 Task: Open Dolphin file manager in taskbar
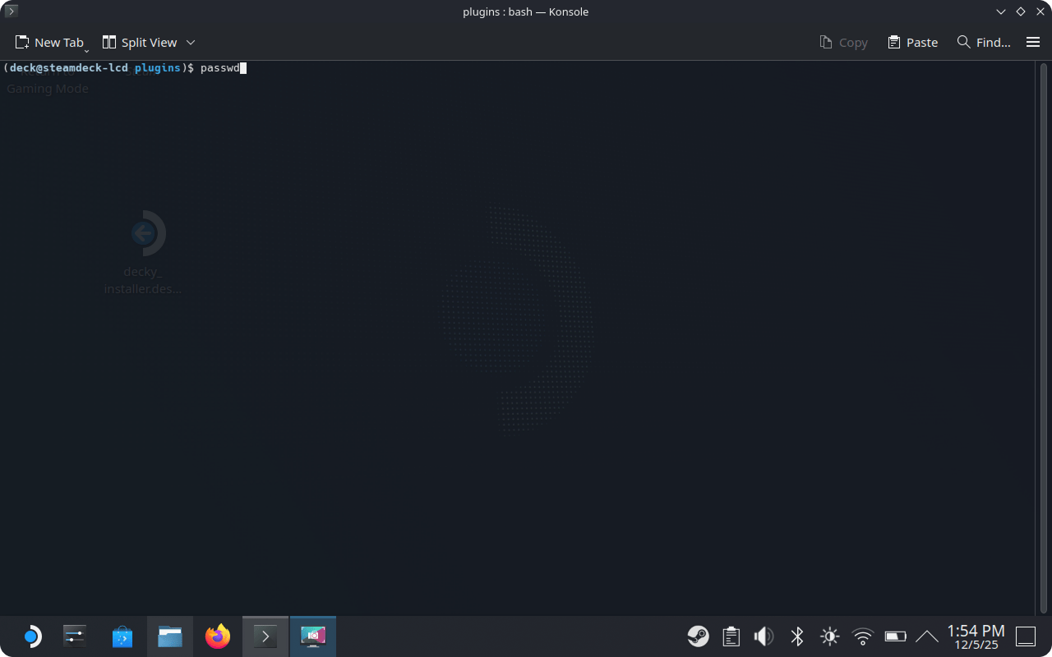(170, 636)
